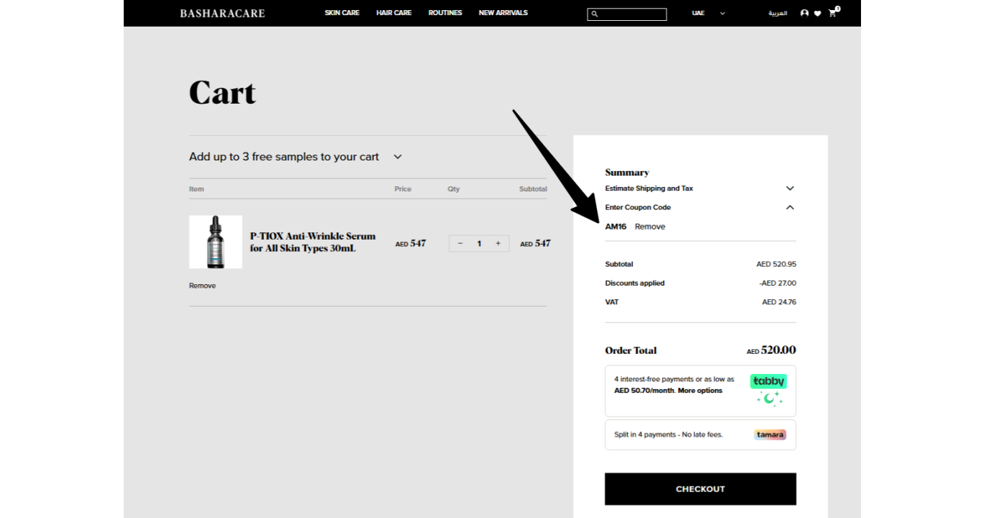
Task: Click the quantity value field
Action: pos(479,243)
